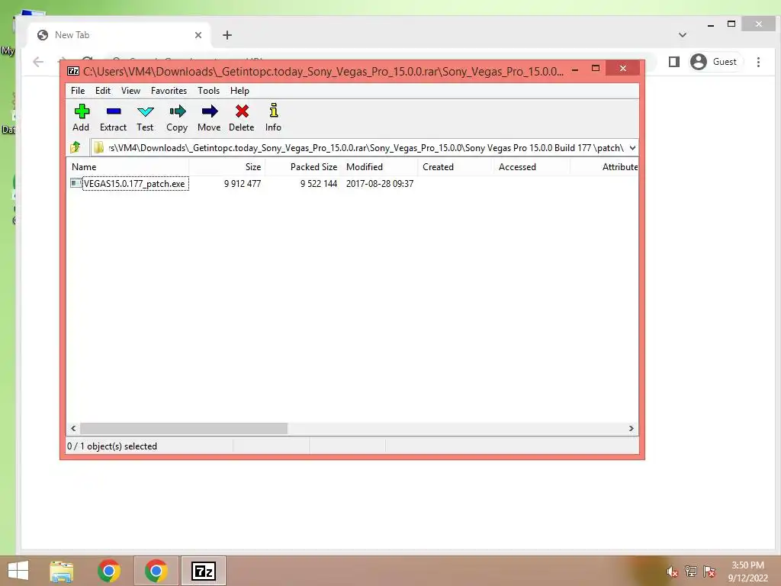This screenshot has width=781, height=586.
Task: Run Test on the archive
Action: tap(145, 118)
